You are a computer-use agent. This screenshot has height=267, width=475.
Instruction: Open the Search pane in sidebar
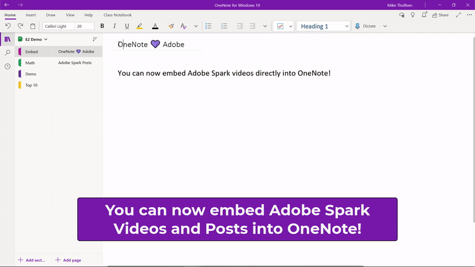8,53
